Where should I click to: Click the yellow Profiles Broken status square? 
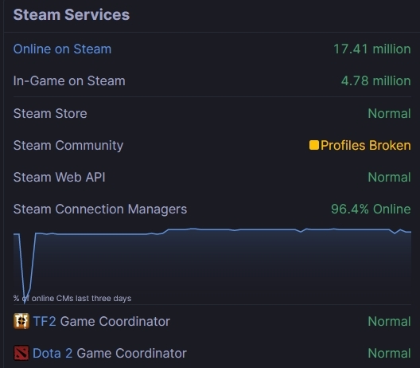coord(314,145)
